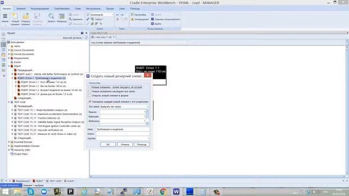Image resolution: width=349 pixels, height=196 pixels.
Task: Open Zoom from the taskbar
Action: pos(44,192)
